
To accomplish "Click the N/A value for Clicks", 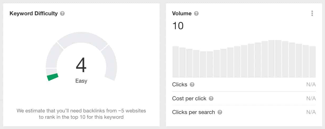I will click(311, 85).
